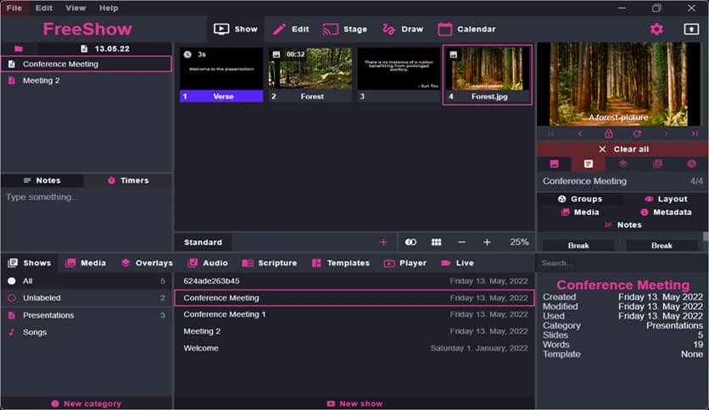Open the View menu
This screenshot has height=410, width=709.
(x=75, y=8)
